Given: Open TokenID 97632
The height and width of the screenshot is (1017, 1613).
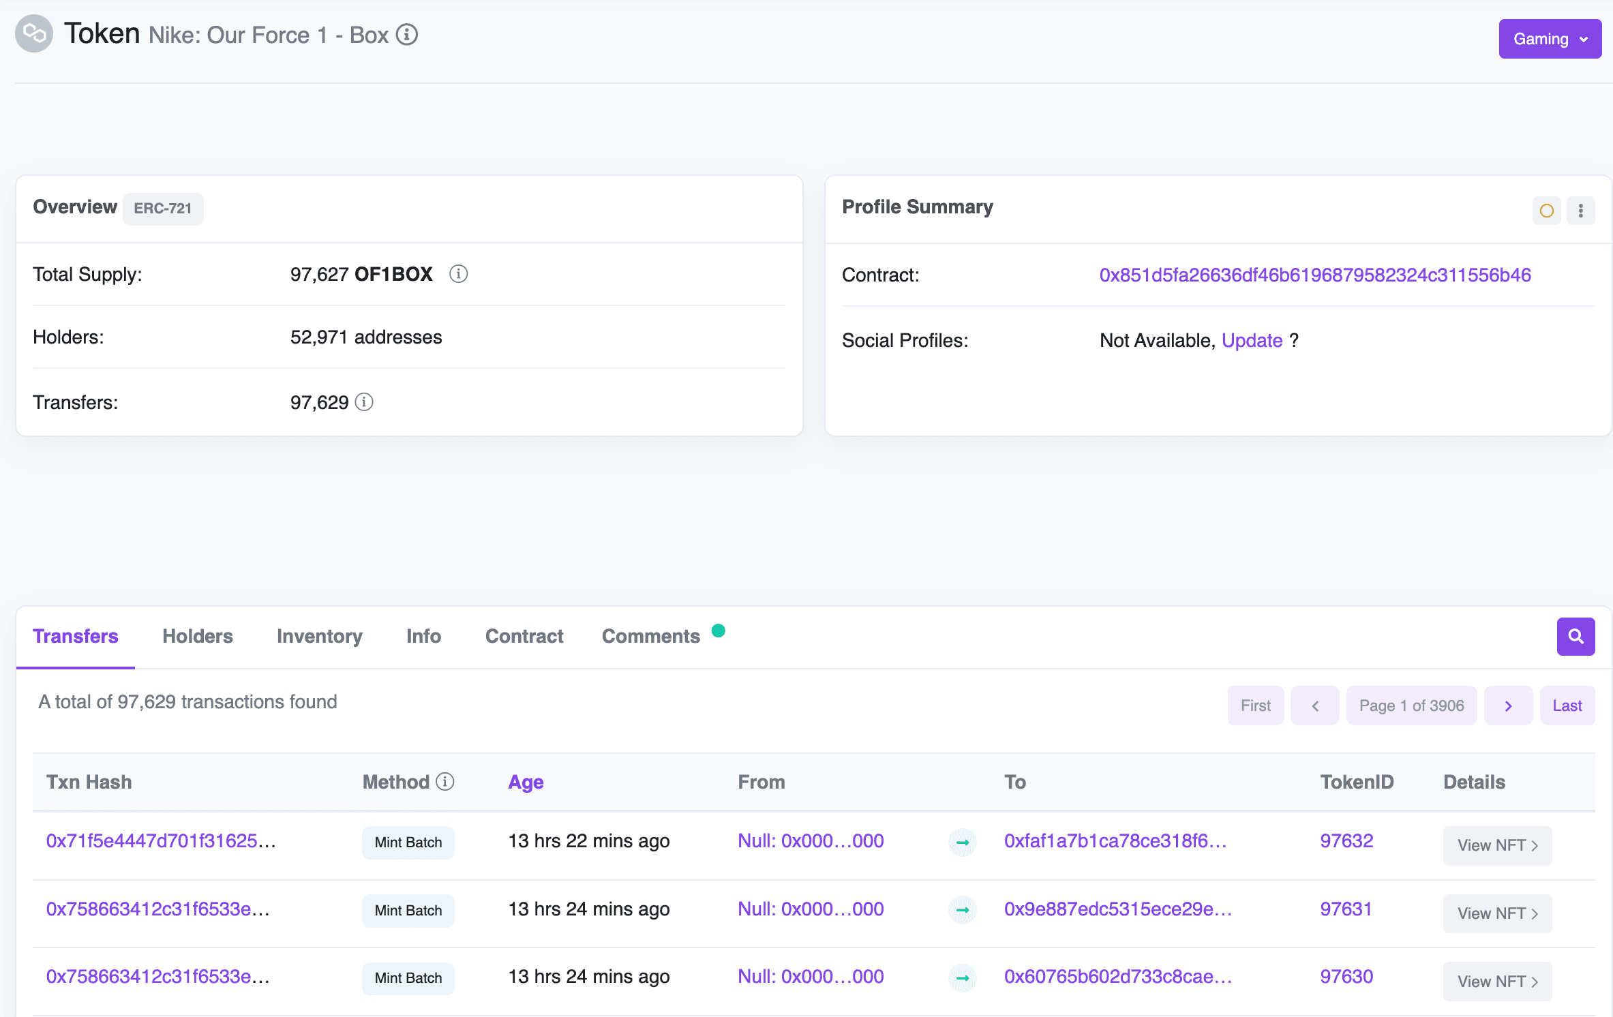Looking at the screenshot, I should tap(1346, 840).
